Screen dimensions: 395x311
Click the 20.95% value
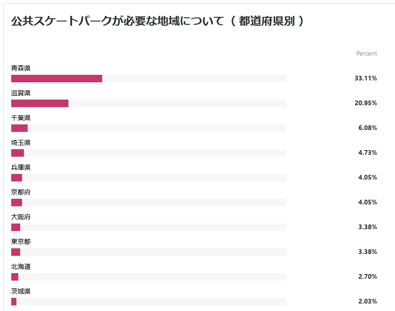[366, 103]
